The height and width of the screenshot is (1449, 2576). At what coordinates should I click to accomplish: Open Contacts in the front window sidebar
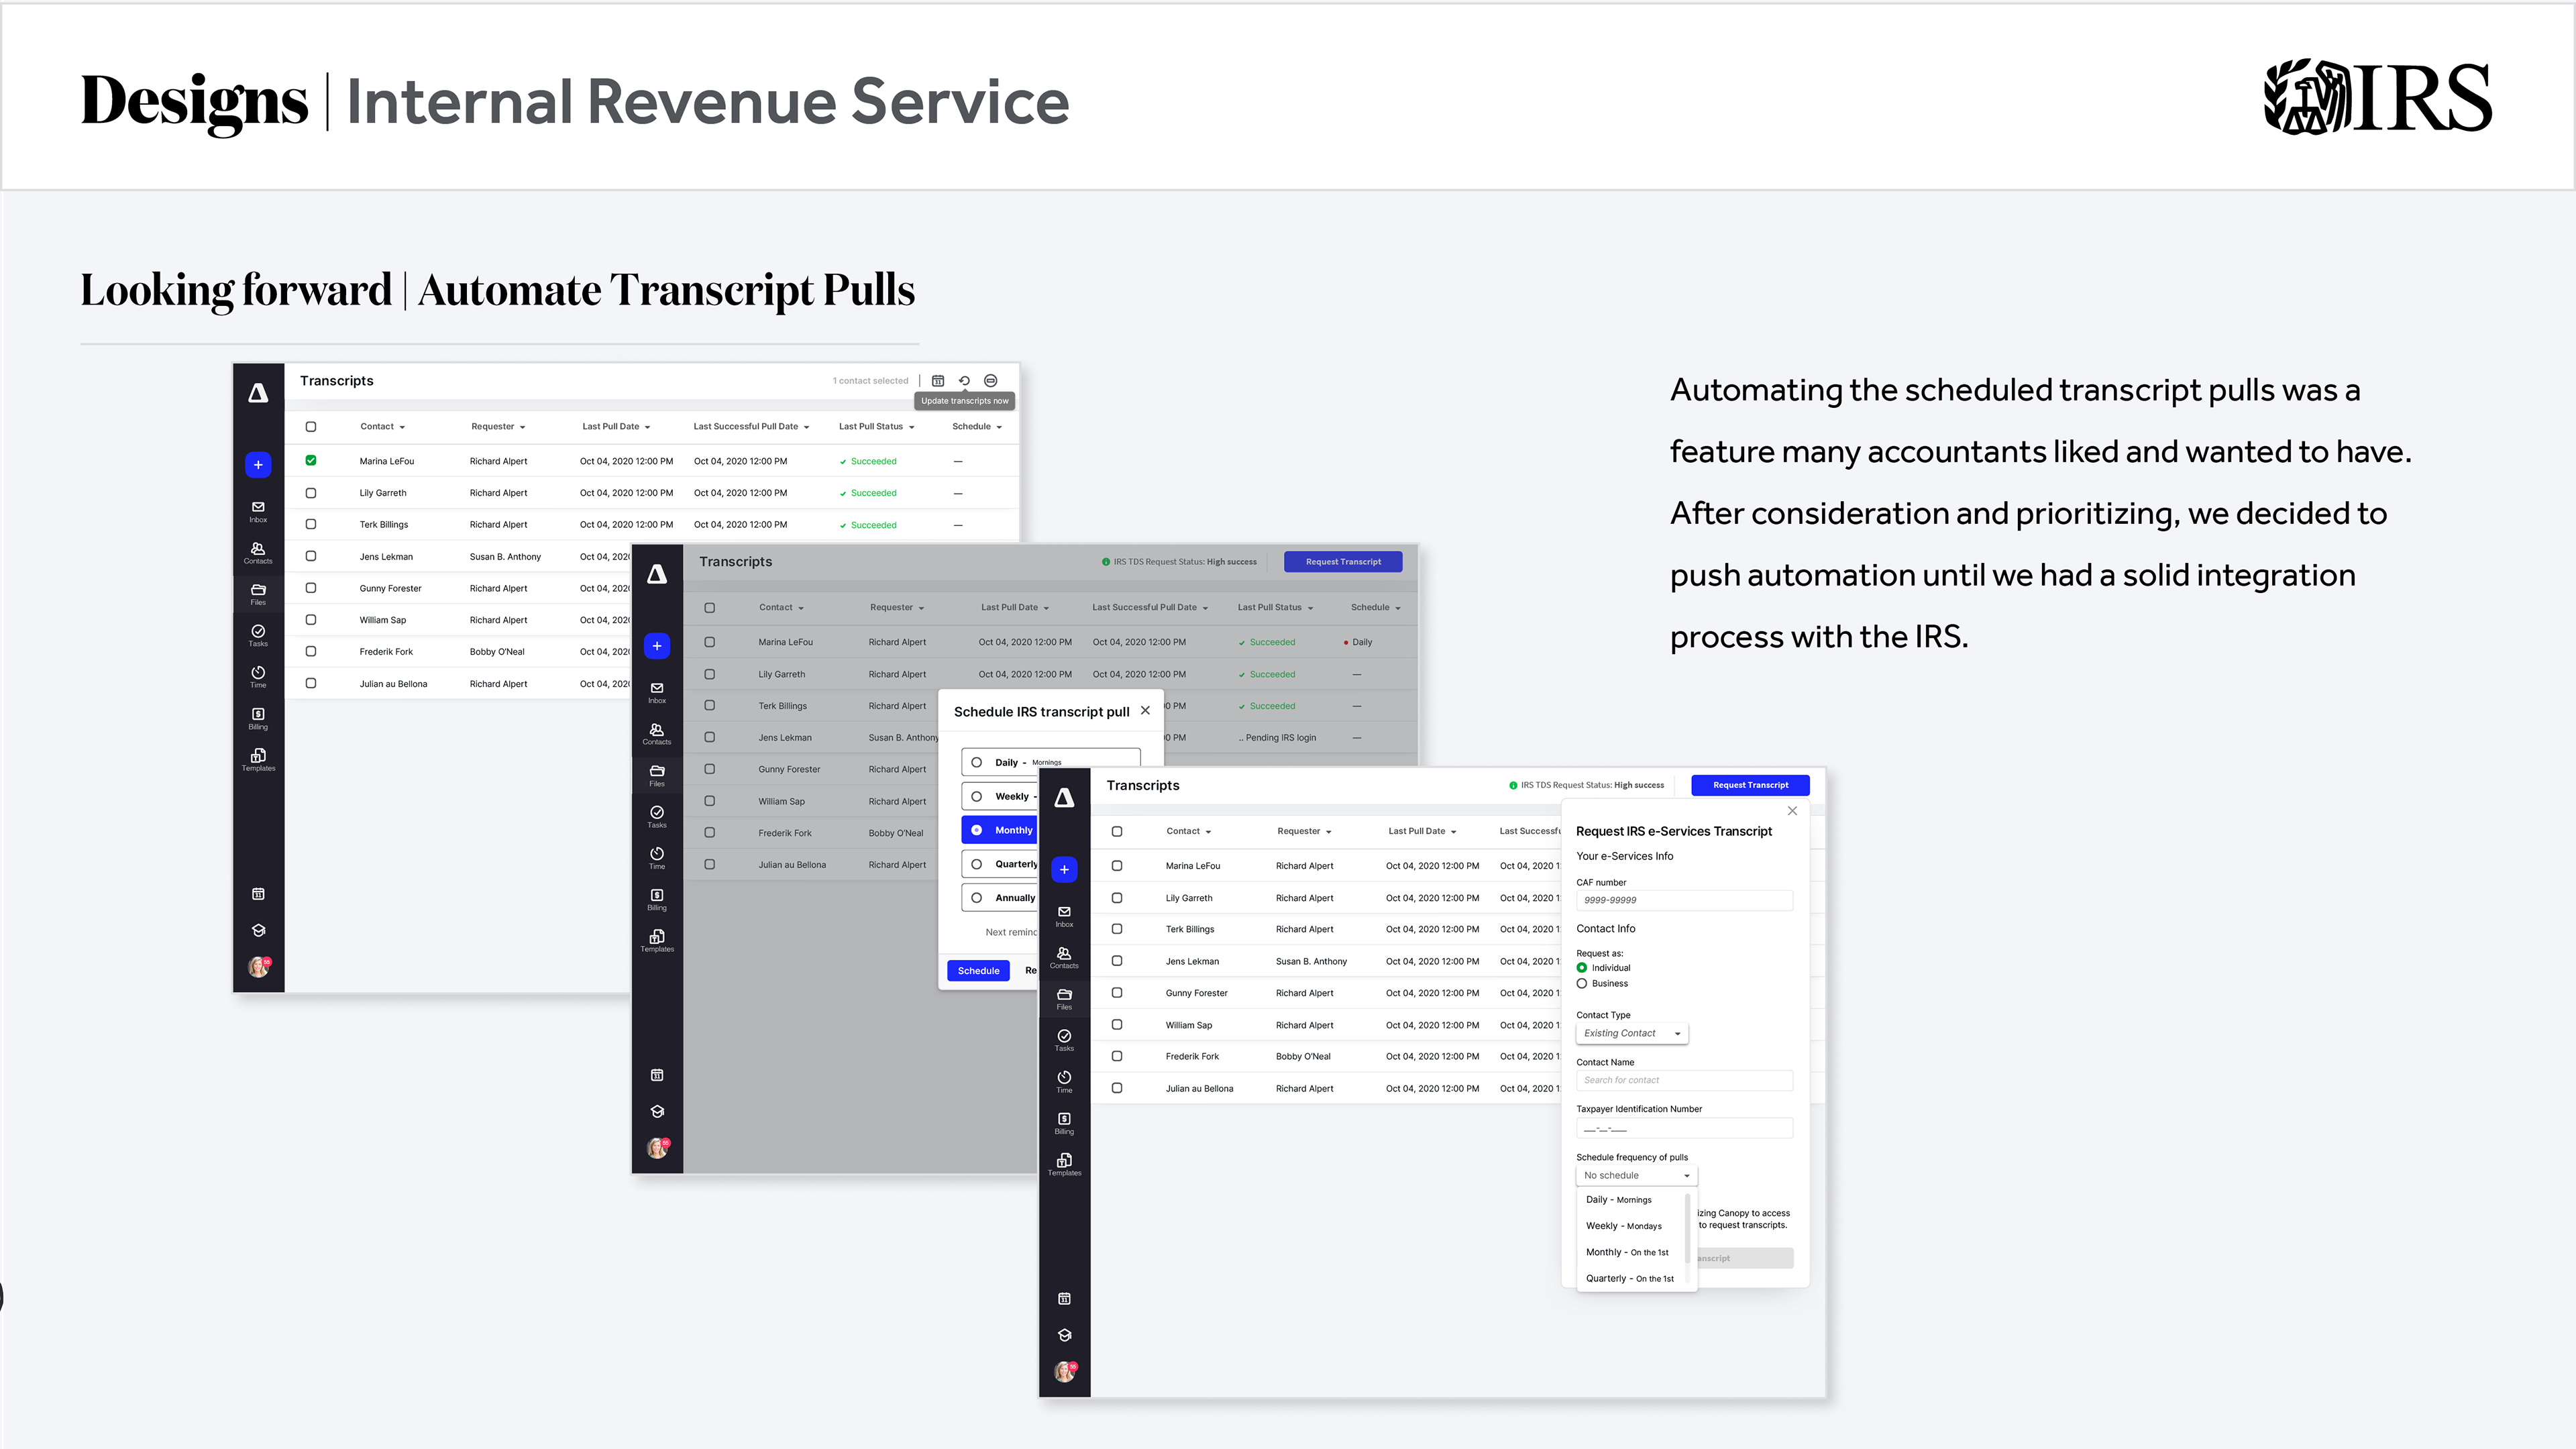[1064, 958]
